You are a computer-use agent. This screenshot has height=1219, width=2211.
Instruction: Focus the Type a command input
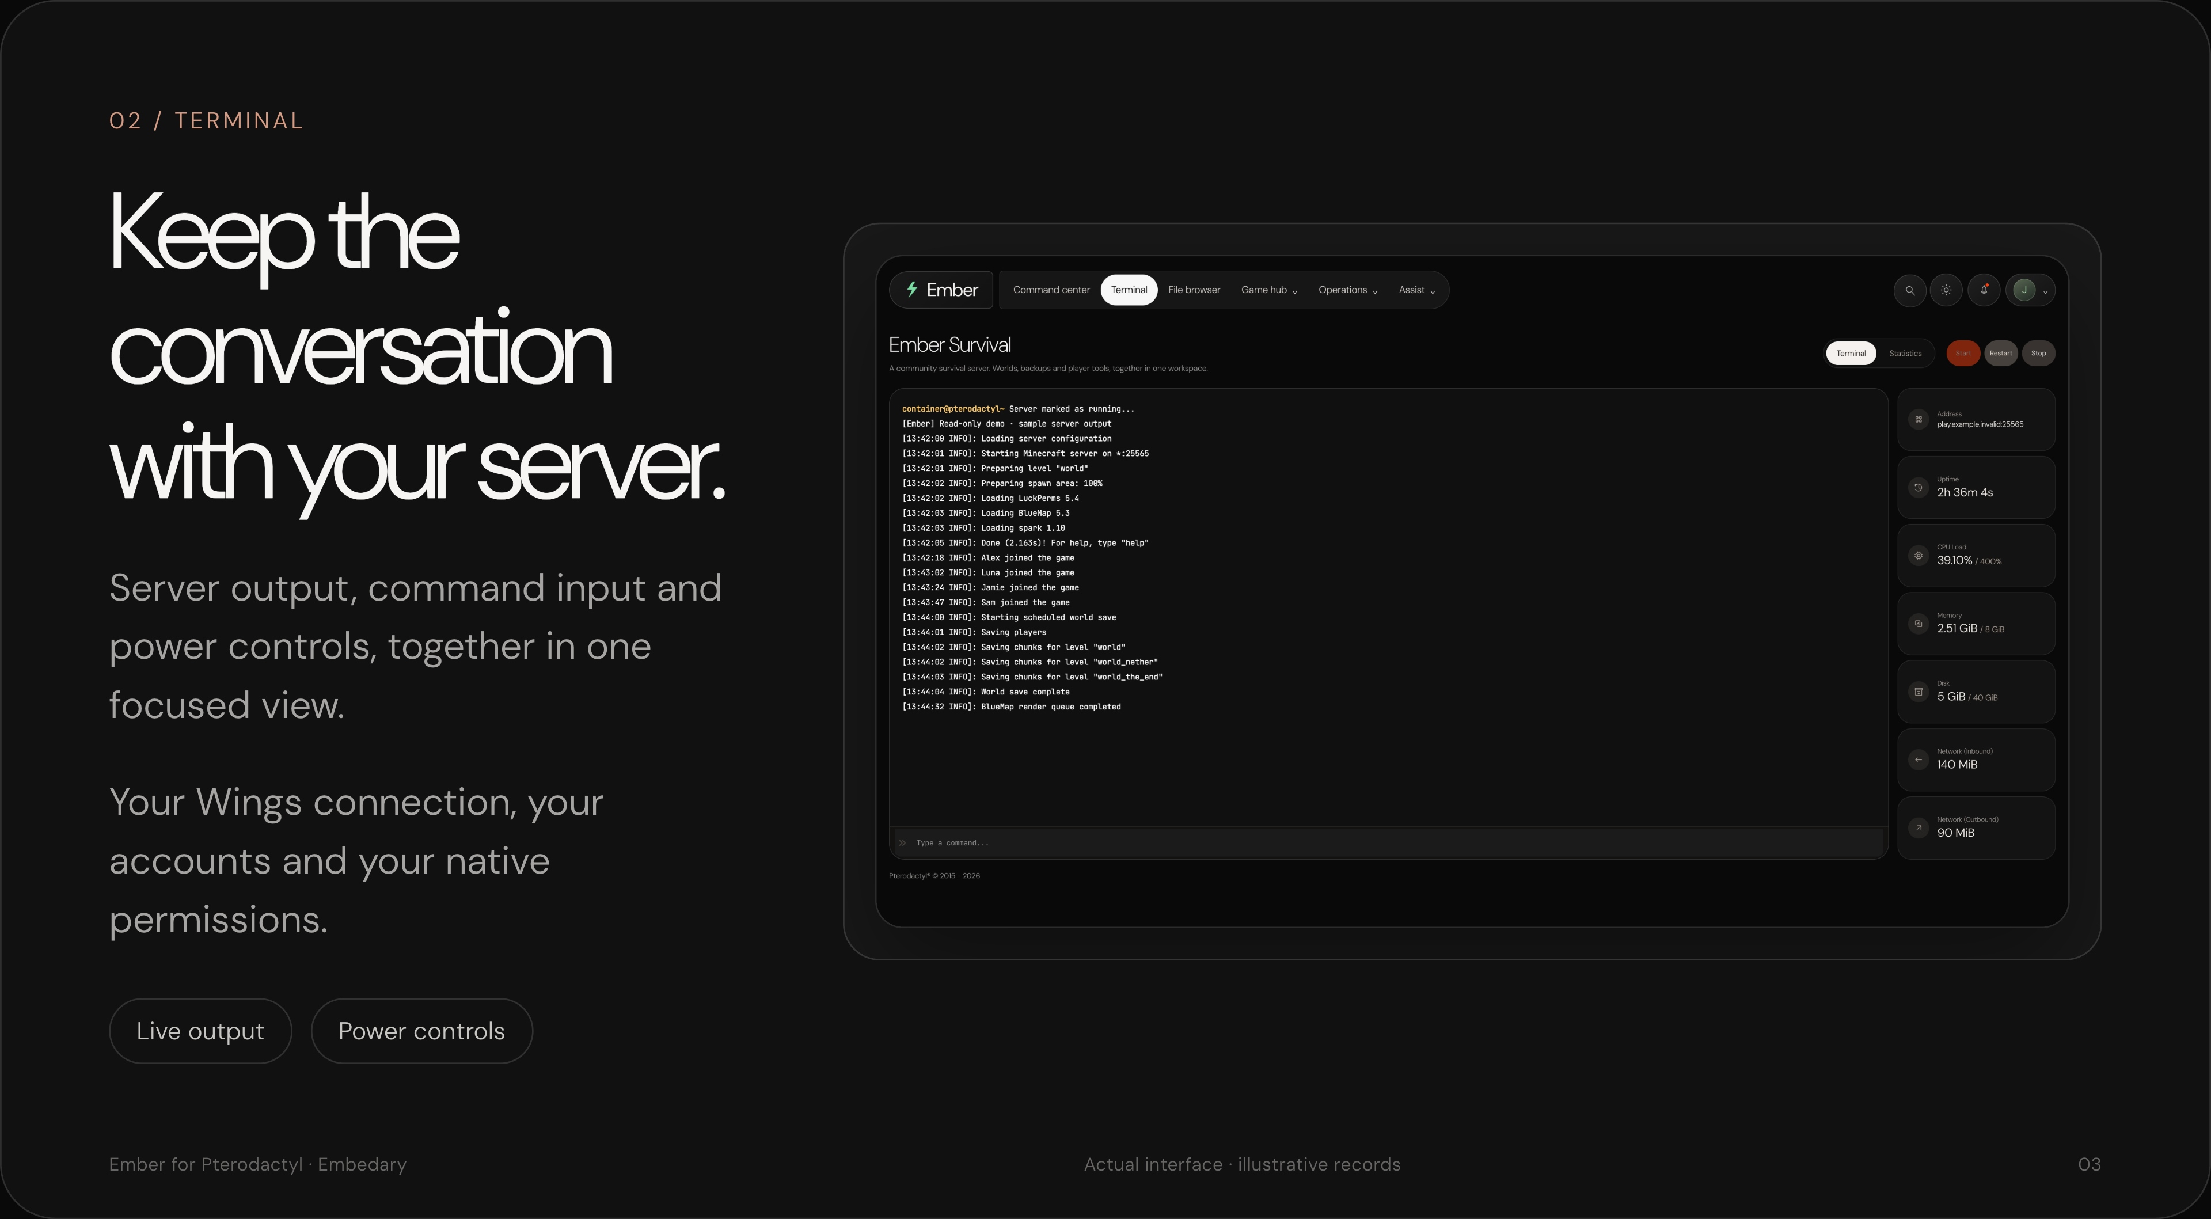pyautogui.click(x=1389, y=843)
